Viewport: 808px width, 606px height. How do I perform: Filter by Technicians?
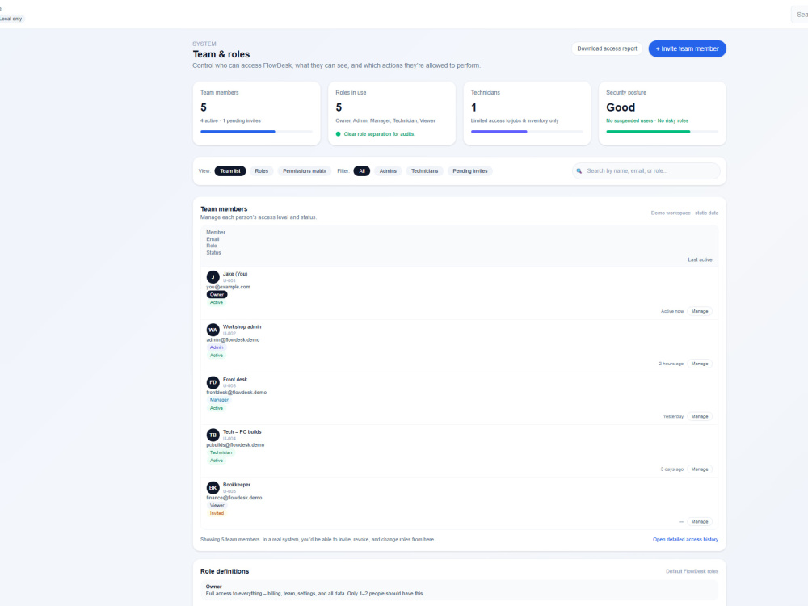click(x=425, y=171)
